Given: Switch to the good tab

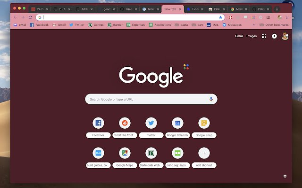Looking at the screenshot, I should click(x=106, y=9).
